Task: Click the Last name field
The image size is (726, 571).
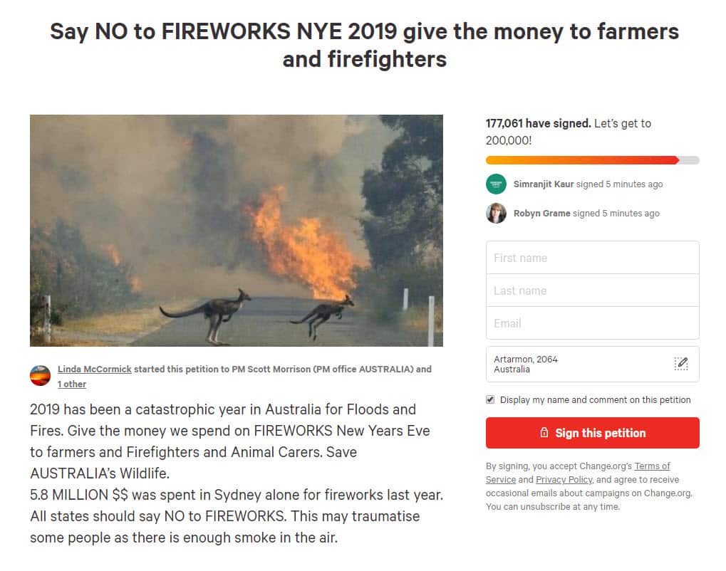Action: (x=591, y=290)
